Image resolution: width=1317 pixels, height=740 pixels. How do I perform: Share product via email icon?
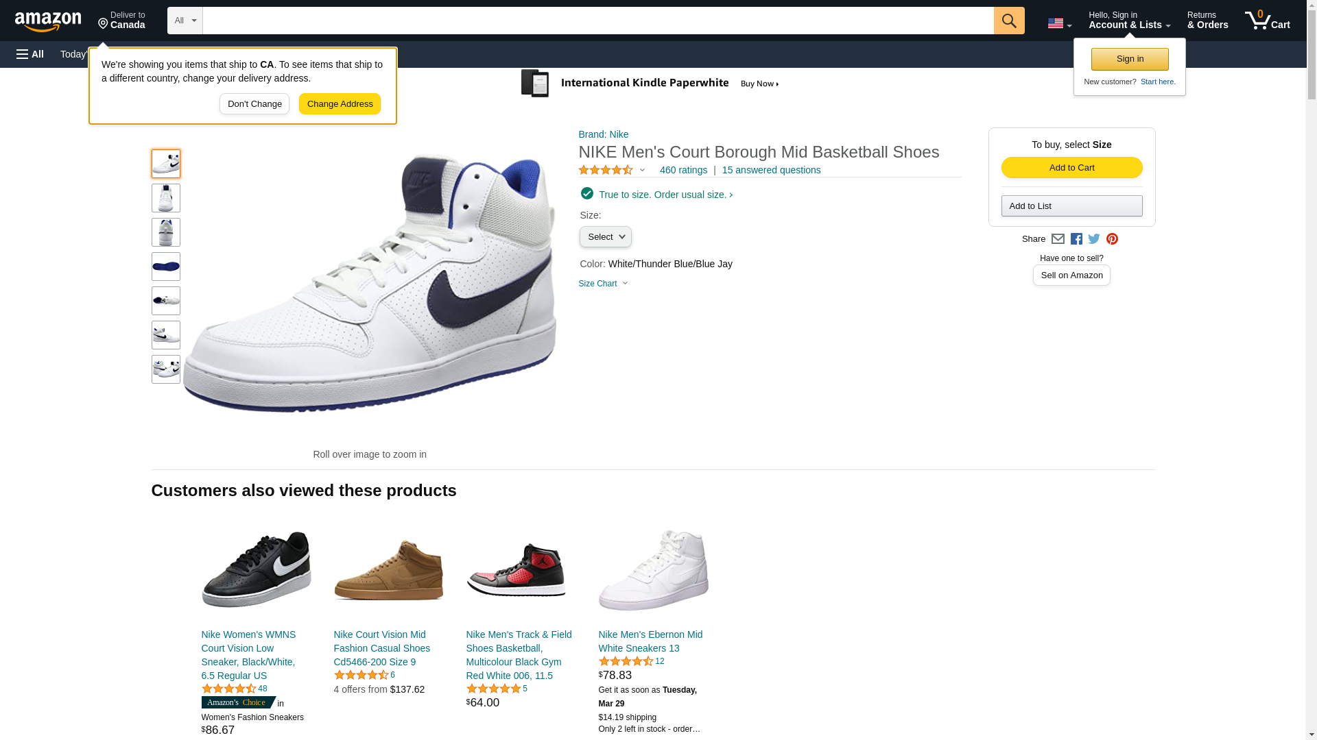pos(1058,239)
